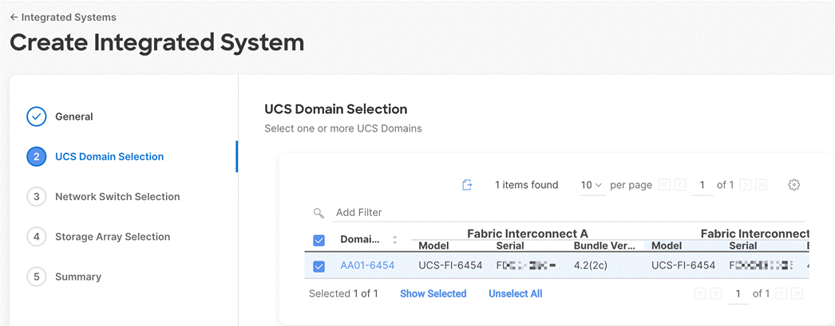Screen dimensions: 835x326
Task: Open table settings gear icon
Action: 794,185
